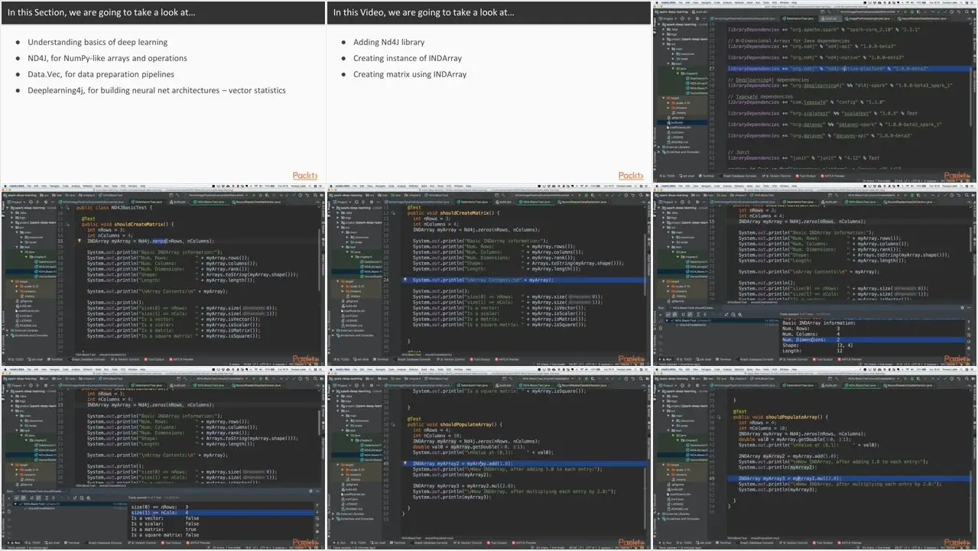Expand External Libraries in zeros-highlighted frame
This screenshot has height=551, width=978.
7,331
